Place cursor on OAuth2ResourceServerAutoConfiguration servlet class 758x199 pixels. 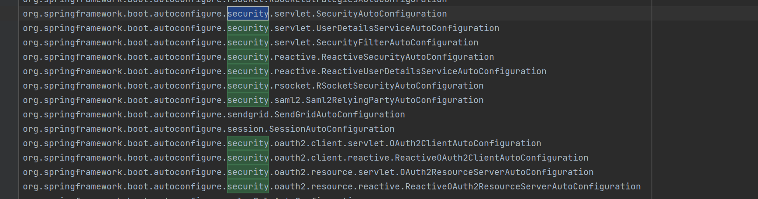coord(497,172)
